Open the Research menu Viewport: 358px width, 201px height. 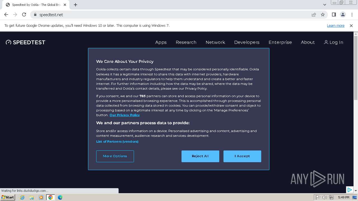(x=186, y=42)
